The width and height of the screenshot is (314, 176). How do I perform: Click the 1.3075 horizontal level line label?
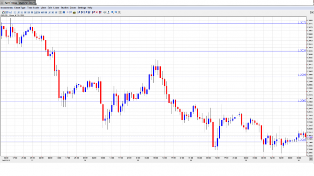pyautogui.click(x=302, y=22)
